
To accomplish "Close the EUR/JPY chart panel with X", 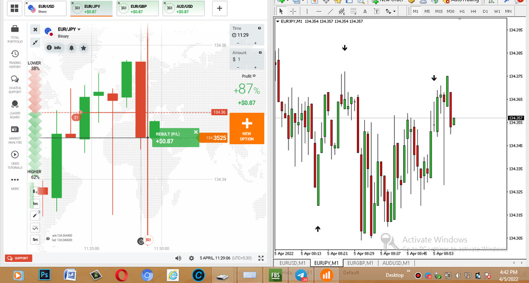I will (35, 29).
